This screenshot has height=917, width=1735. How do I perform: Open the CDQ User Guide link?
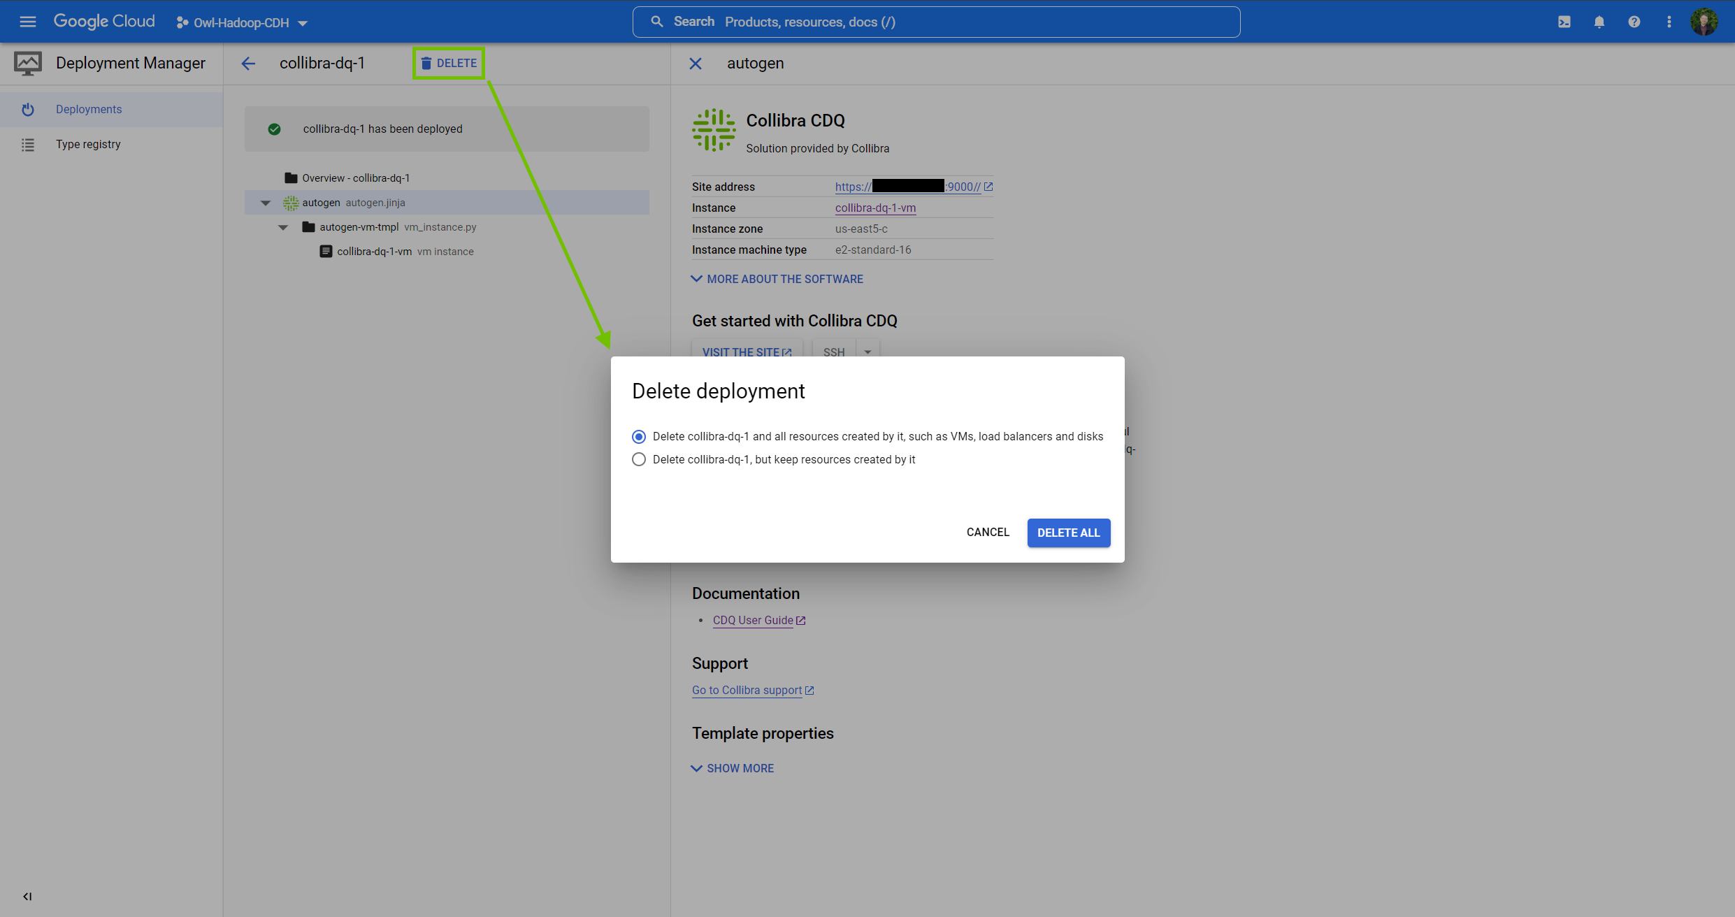(x=759, y=621)
